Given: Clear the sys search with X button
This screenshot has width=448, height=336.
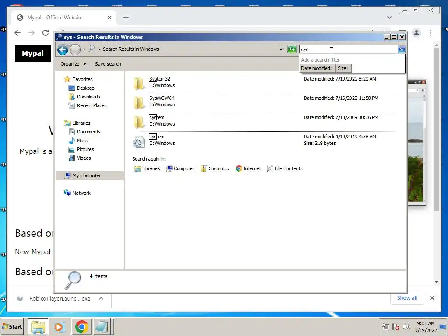Looking at the screenshot, I should coord(402,50).
